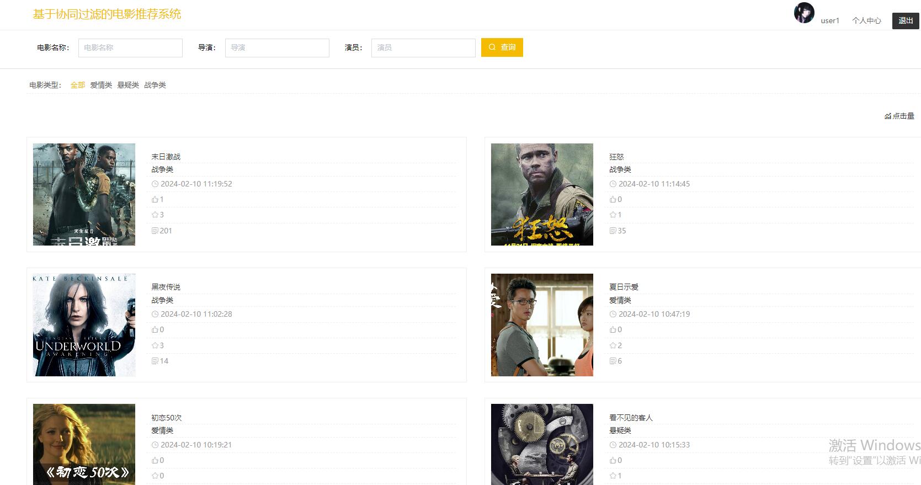Image resolution: width=921 pixels, height=485 pixels.
Task: Select the 全部 movie type filter
Action: (78, 85)
